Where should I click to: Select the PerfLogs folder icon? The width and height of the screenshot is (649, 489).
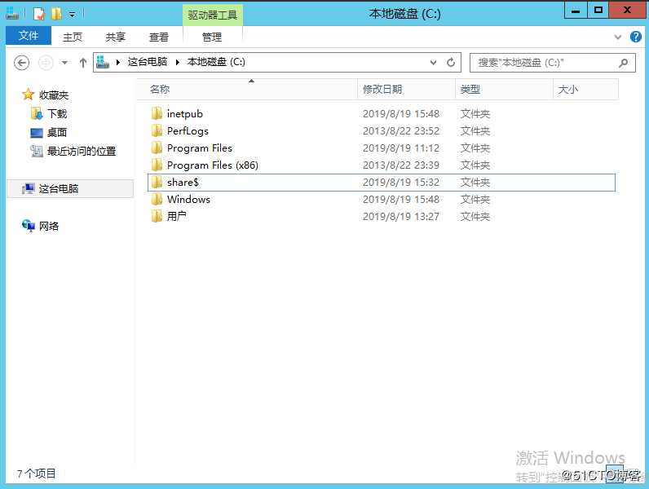point(157,130)
